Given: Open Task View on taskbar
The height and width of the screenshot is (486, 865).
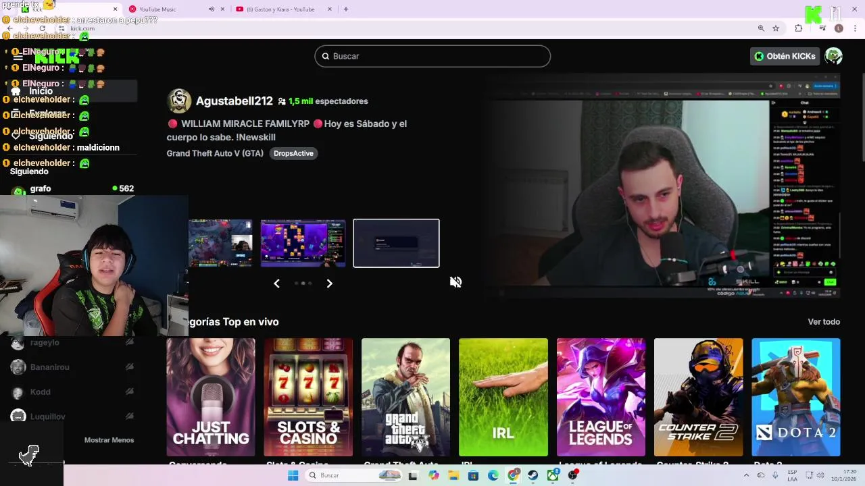Looking at the screenshot, I should tap(413, 476).
